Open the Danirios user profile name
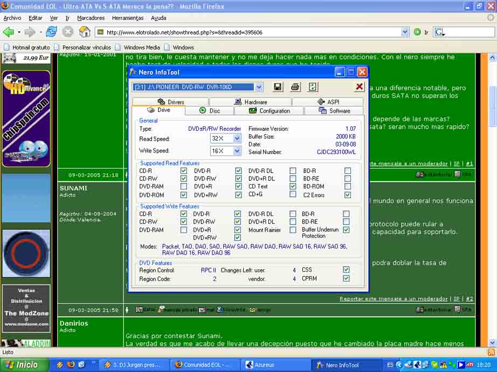 tap(74, 323)
